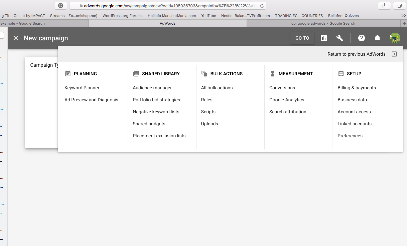Screen dimensions: 407x246
Task: Click Return to previous AdWords link
Action: tap(357, 54)
